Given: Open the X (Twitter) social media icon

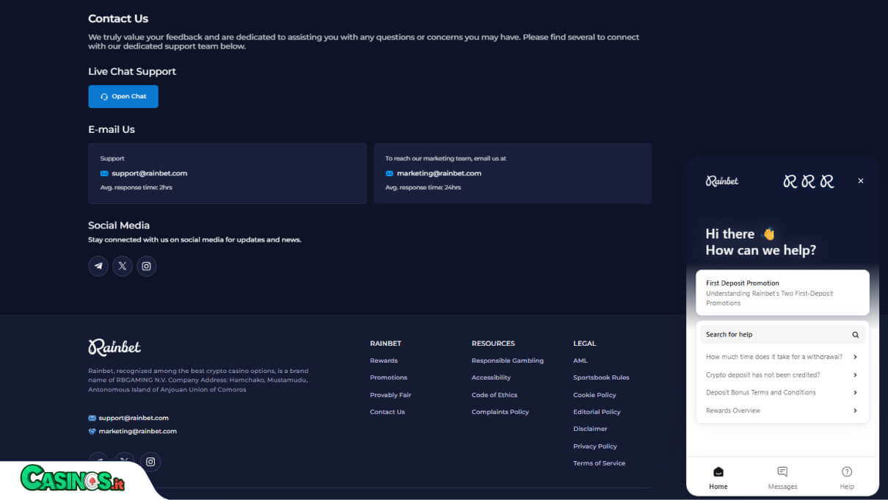Looking at the screenshot, I should [x=123, y=266].
